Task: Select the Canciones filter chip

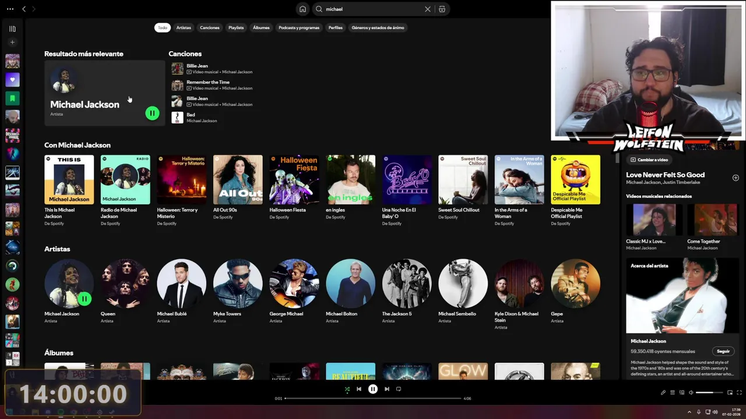Action: point(210,27)
